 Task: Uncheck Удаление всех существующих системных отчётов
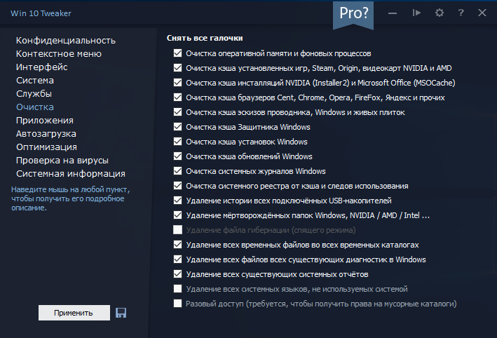pos(177,274)
